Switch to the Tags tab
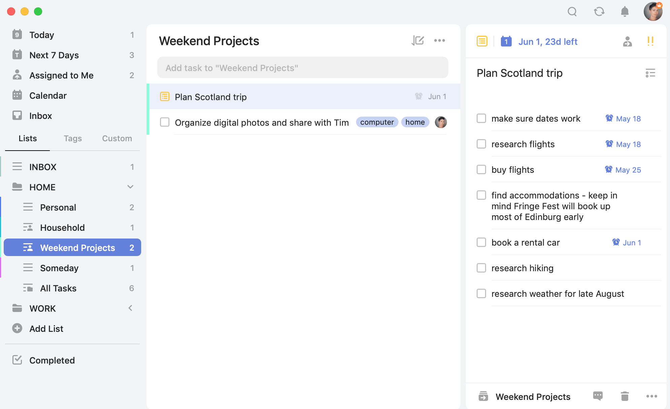The width and height of the screenshot is (670, 409). click(73, 138)
